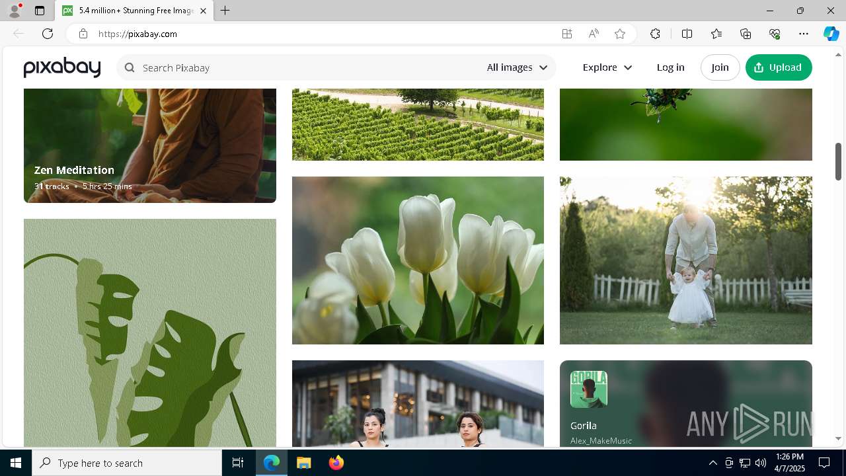Click the app available install icon
Screen dimensions: 846x476
pos(567,34)
